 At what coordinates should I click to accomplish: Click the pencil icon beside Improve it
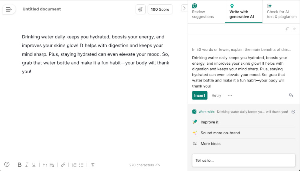click(x=195, y=122)
